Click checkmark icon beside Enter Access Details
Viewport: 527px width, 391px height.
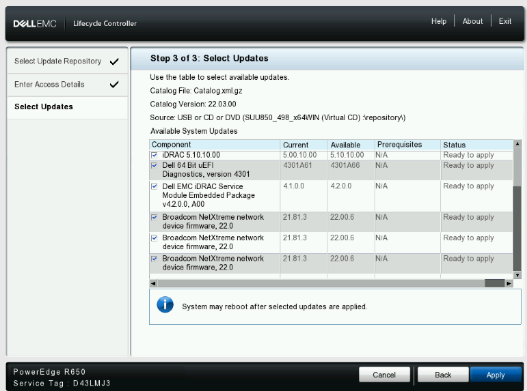click(114, 84)
